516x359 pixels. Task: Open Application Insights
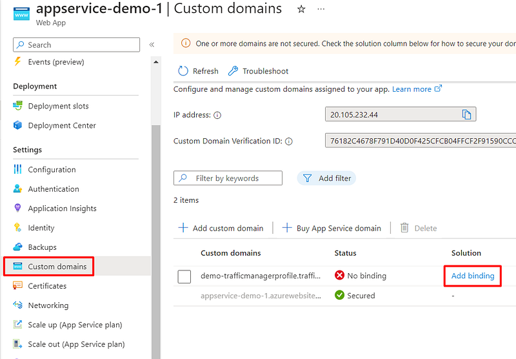coord(62,209)
